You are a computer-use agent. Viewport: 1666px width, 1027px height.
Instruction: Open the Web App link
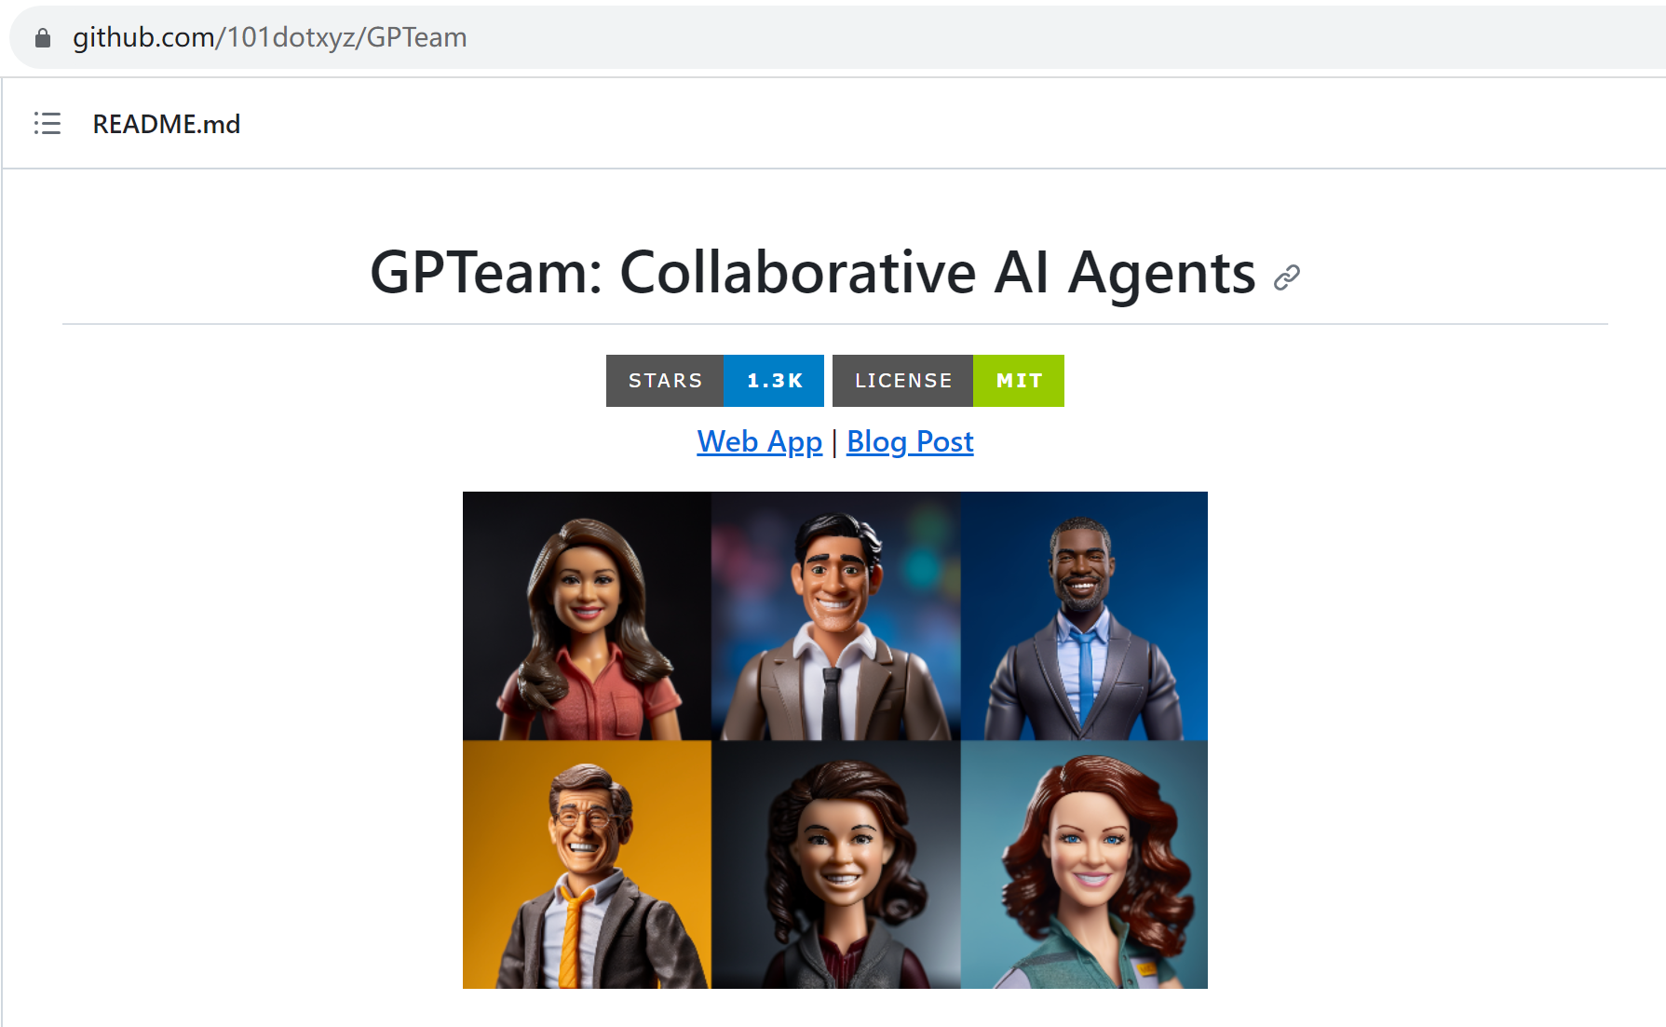tap(760, 441)
